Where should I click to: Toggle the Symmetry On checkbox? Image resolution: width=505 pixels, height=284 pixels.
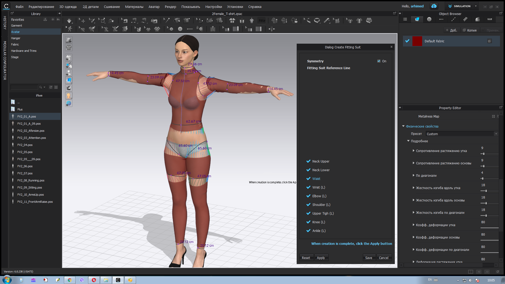379,61
